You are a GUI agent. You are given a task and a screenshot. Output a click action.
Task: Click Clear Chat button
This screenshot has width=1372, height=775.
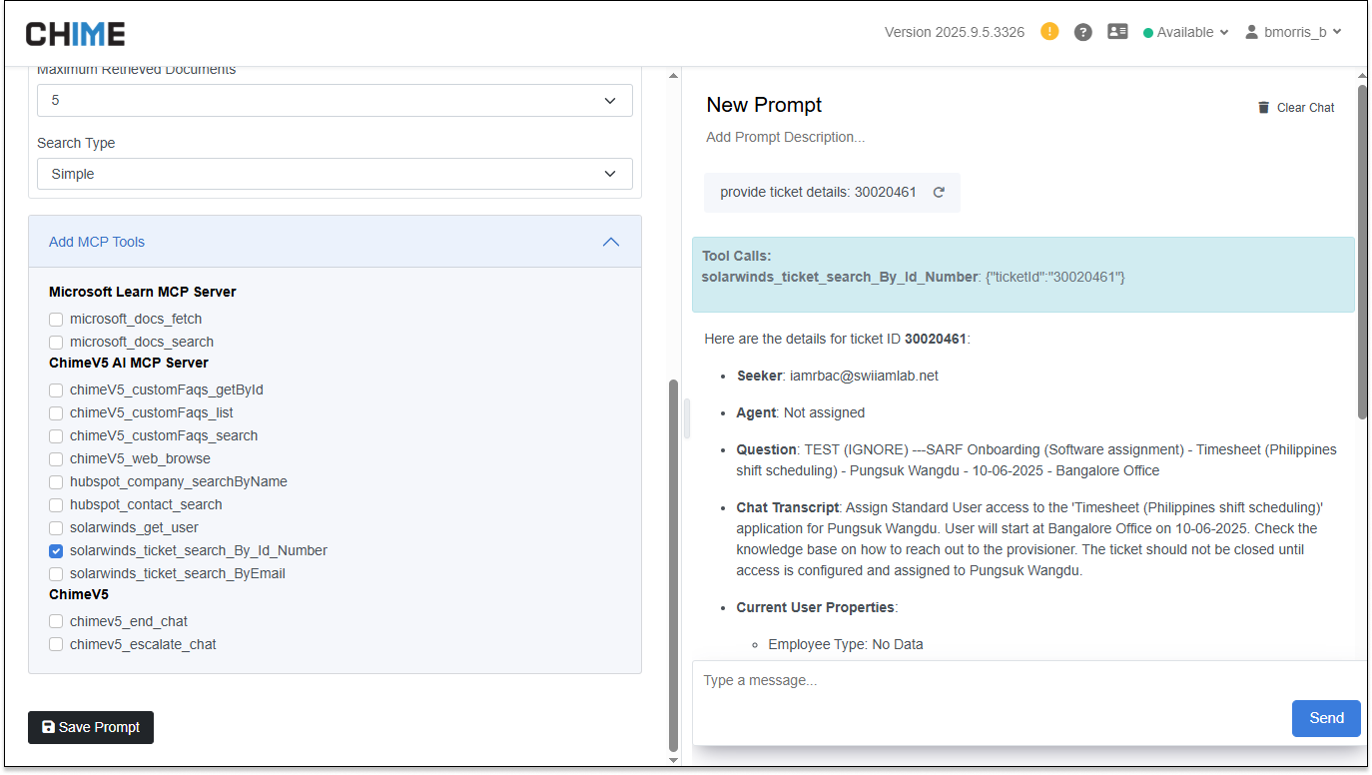click(1296, 108)
